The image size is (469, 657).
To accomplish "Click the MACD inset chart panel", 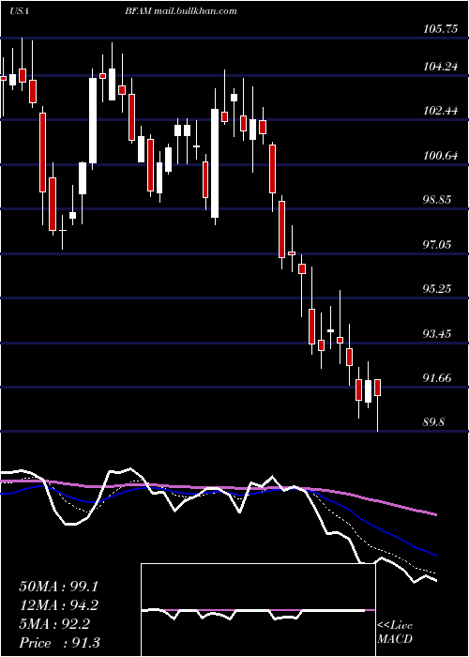I will 258,610.
